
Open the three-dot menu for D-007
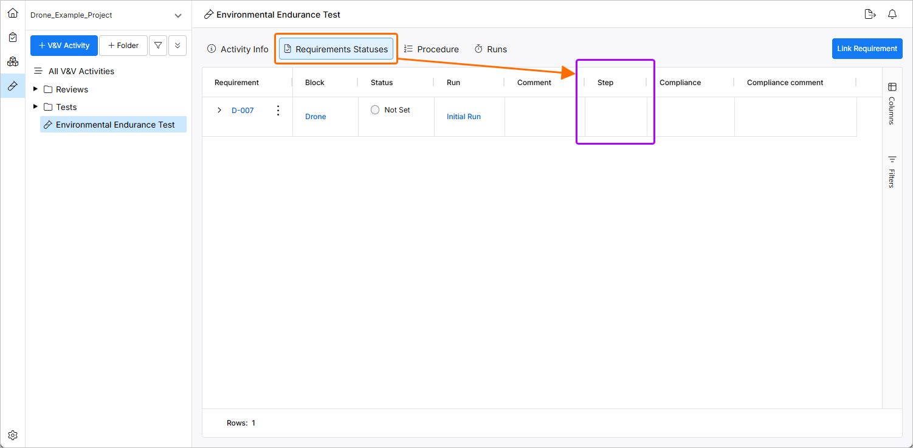278,111
